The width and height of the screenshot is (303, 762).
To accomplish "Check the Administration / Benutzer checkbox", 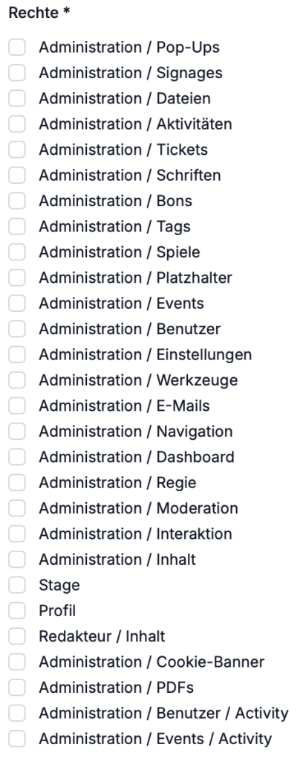I will click(x=17, y=329).
